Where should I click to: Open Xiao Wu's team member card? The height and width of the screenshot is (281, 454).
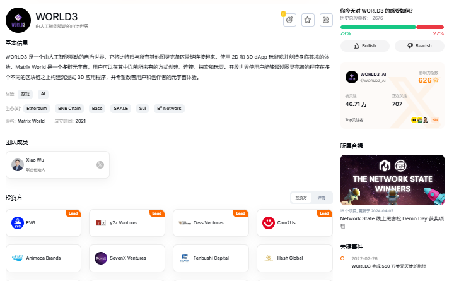coord(57,165)
